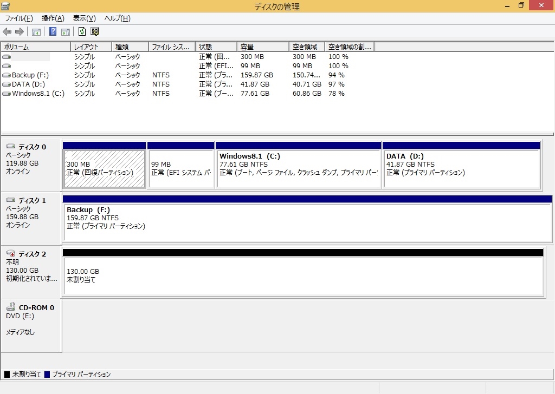The height and width of the screenshot is (394, 555).
Task: Sort by レイアウト column header
Action: (x=91, y=47)
